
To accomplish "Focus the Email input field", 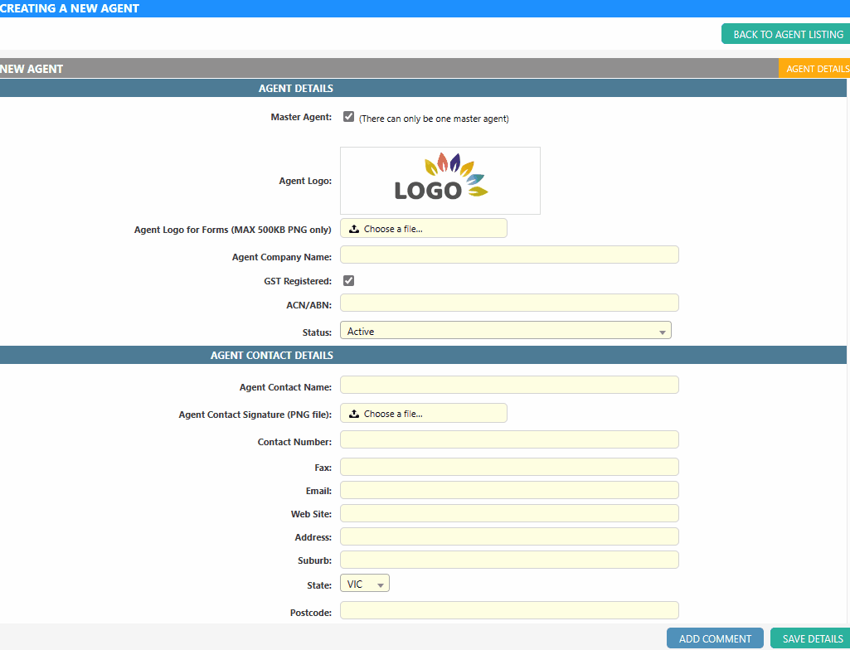I will point(509,491).
